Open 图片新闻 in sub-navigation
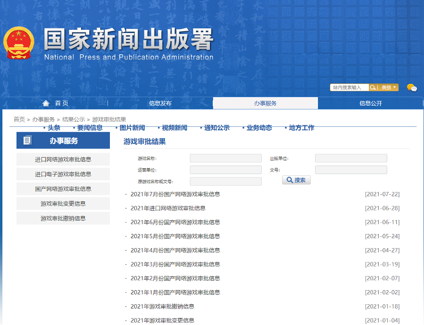The height and width of the screenshot is (325, 424). pyautogui.click(x=132, y=128)
